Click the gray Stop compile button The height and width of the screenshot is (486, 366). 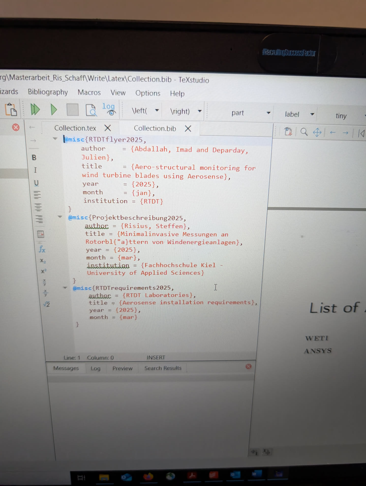72,110
